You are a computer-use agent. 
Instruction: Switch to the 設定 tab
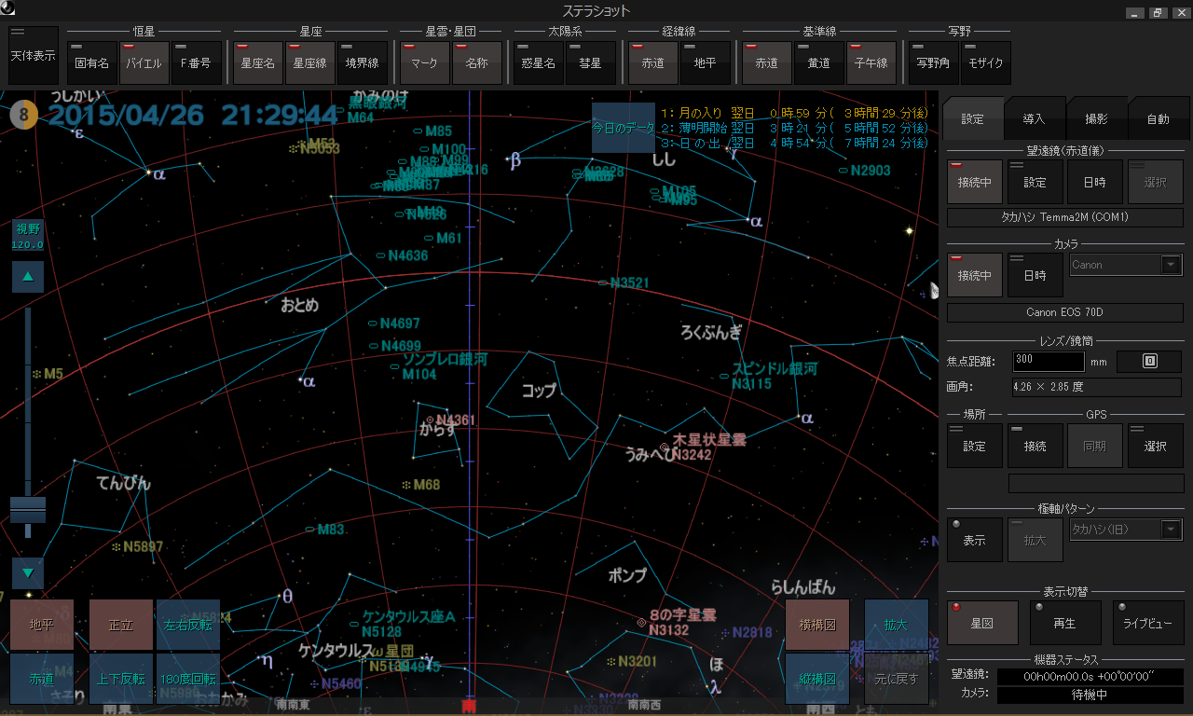click(x=973, y=118)
